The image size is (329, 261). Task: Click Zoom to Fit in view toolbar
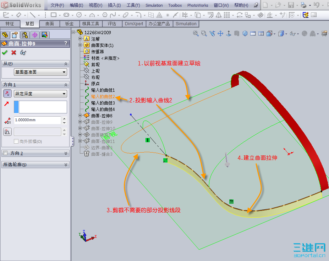pos(196,33)
